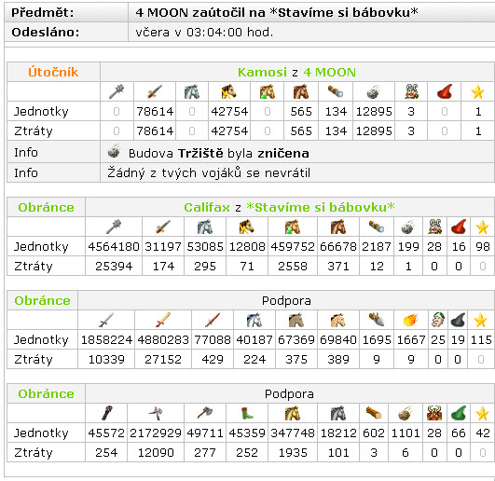495x481 pixels.
Task: Click Califax's viking chieftain icon
Action: [434, 227]
